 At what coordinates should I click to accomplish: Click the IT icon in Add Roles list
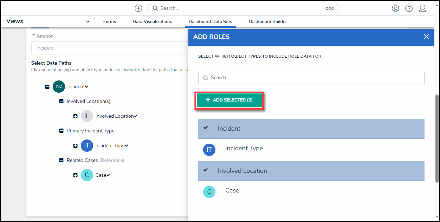(x=209, y=150)
